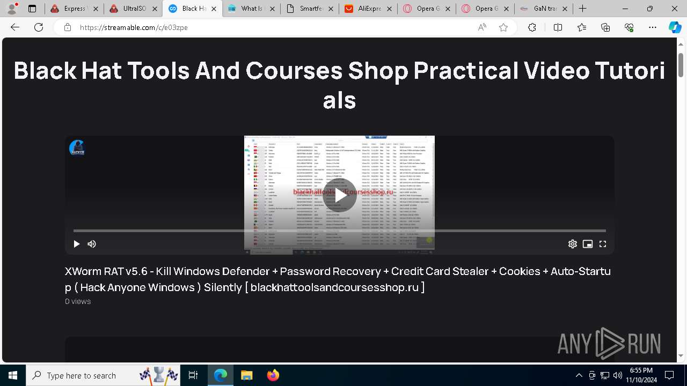Switch to the Smartfe tab
This screenshot has height=386, width=687.
coord(310,9)
